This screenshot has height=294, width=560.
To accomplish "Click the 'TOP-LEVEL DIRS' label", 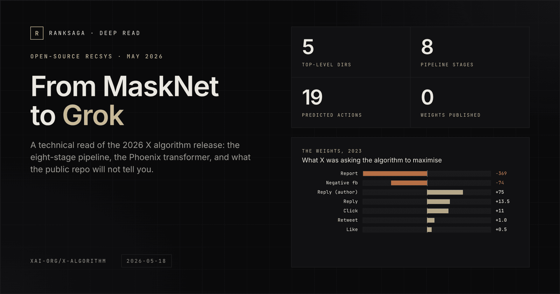I will (x=327, y=65).
